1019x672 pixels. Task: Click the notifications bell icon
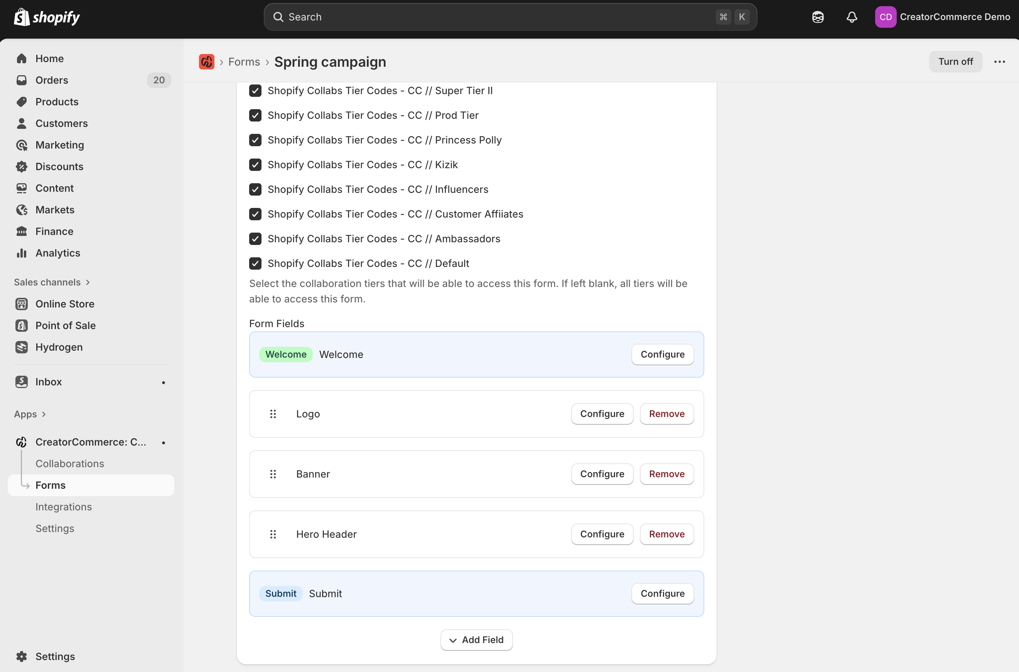click(852, 17)
